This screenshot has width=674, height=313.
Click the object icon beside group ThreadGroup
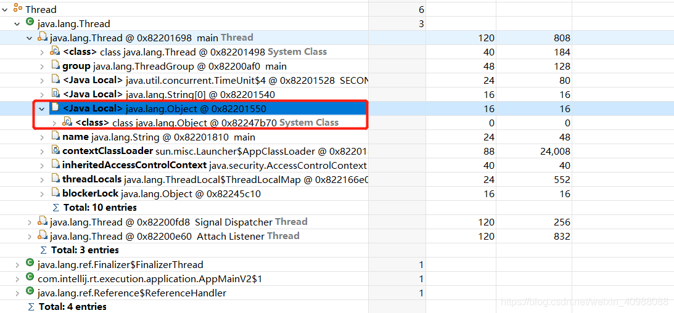55,65
